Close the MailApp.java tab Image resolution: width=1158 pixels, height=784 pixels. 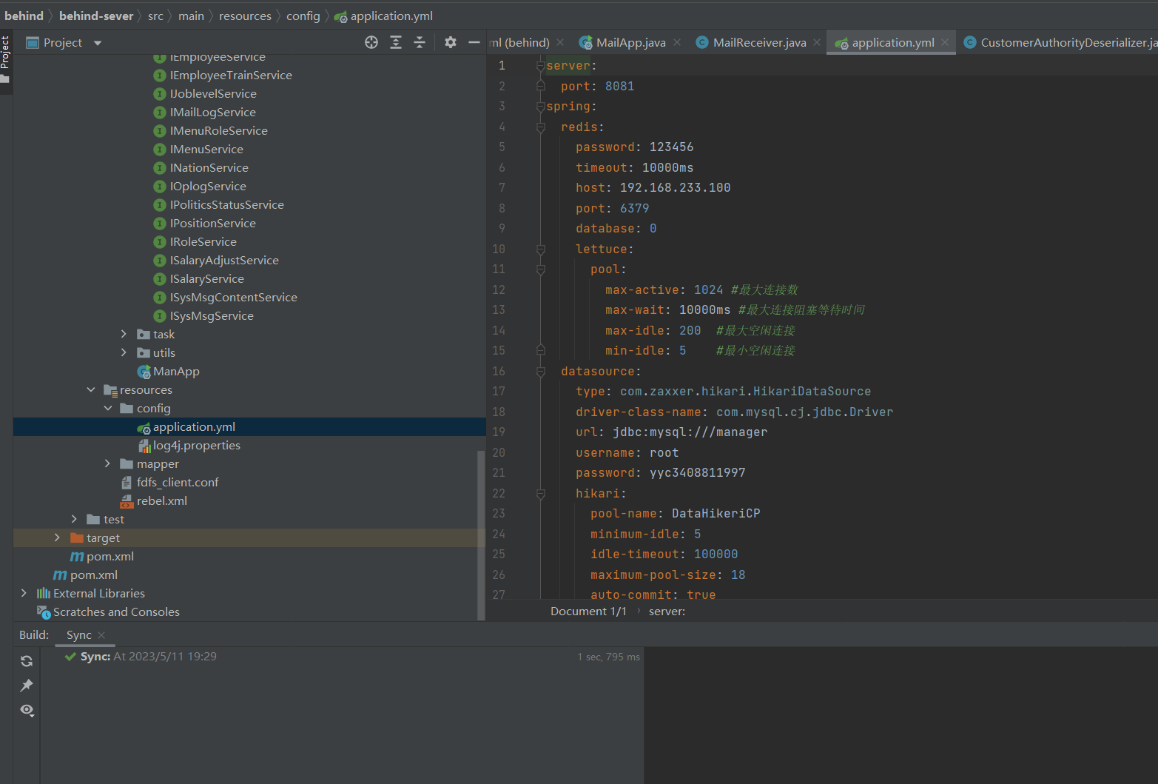coord(677,42)
